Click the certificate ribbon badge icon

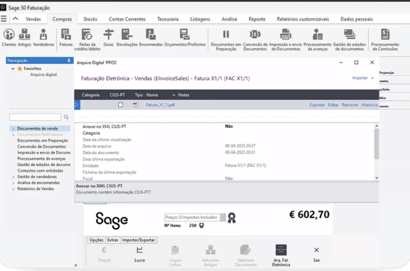(x=232, y=218)
